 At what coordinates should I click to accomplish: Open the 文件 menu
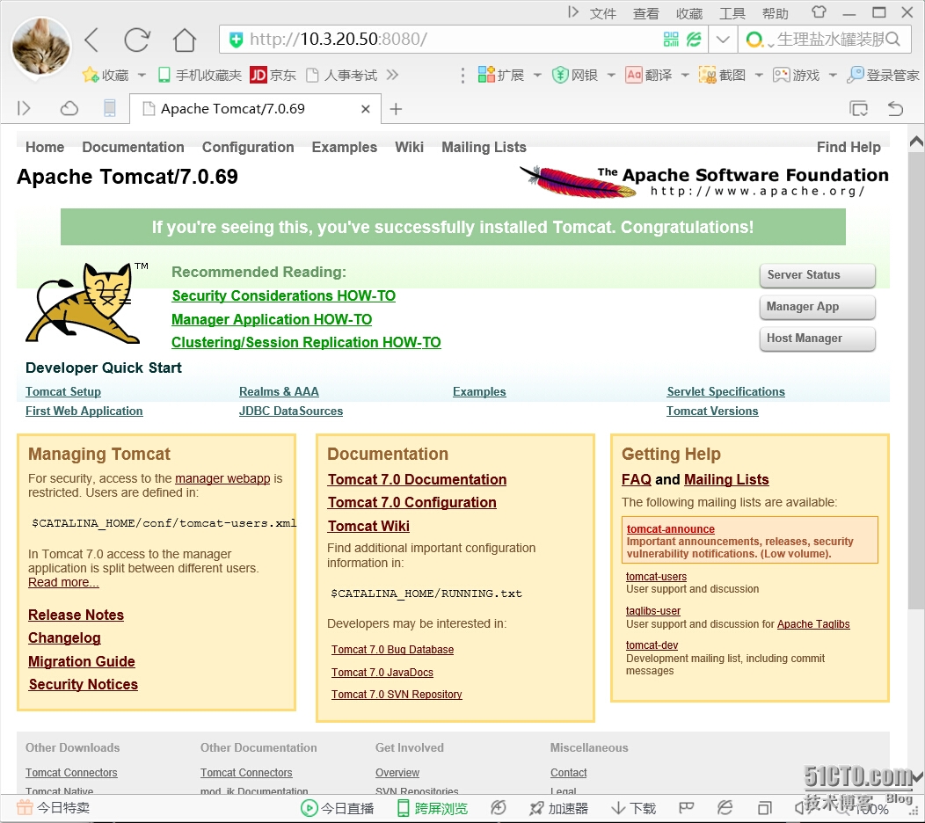click(603, 13)
